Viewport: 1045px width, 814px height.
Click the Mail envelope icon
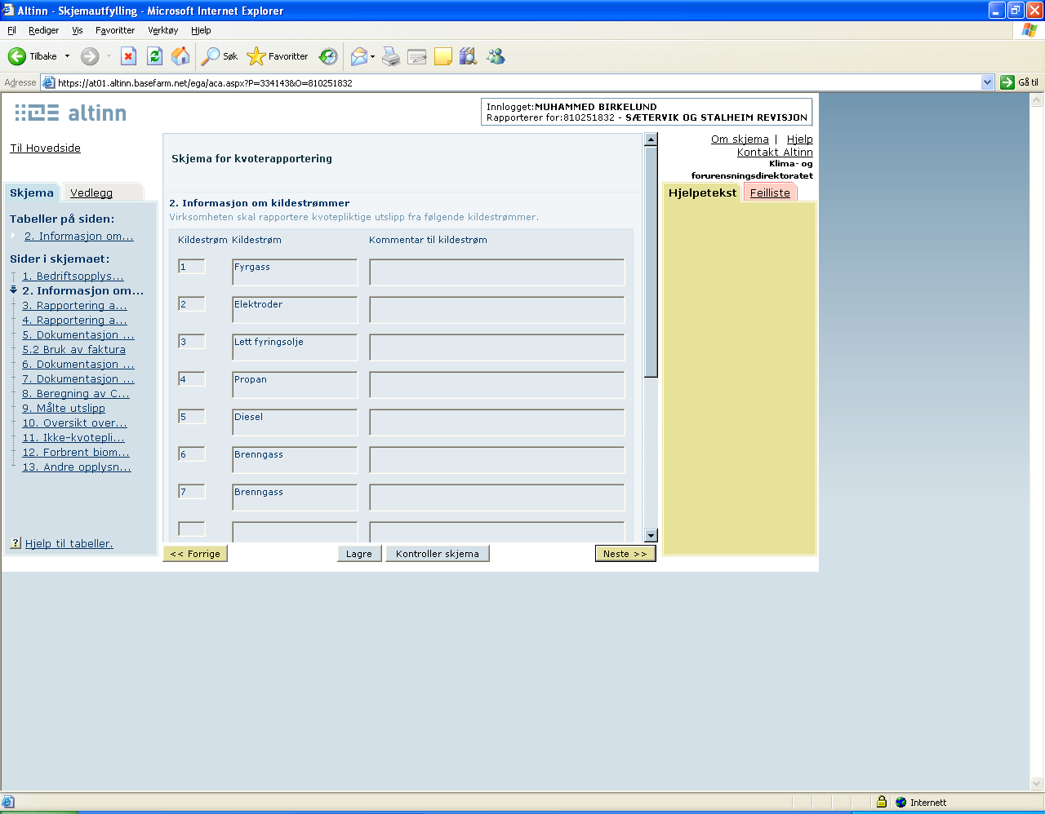[358, 56]
